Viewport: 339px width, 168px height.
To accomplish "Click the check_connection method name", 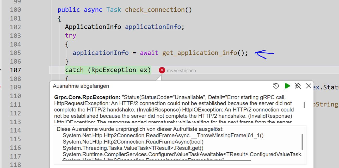I will click(155, 10).
